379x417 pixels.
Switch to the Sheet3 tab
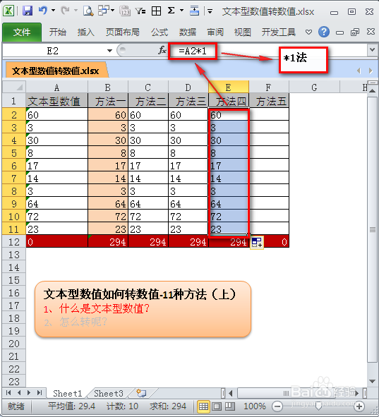tap(108, 393)
